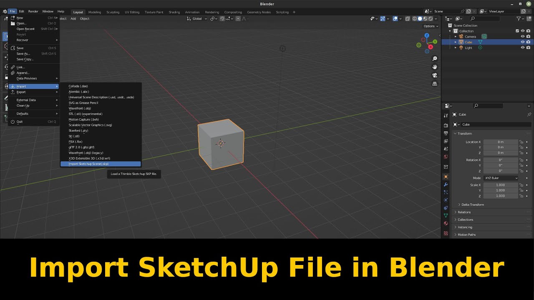Image resolution: width=534 pixels, height=300 pixels.
Task: Click the Scale Z value field
Action: pyautogui.click(x=501, y=196)
